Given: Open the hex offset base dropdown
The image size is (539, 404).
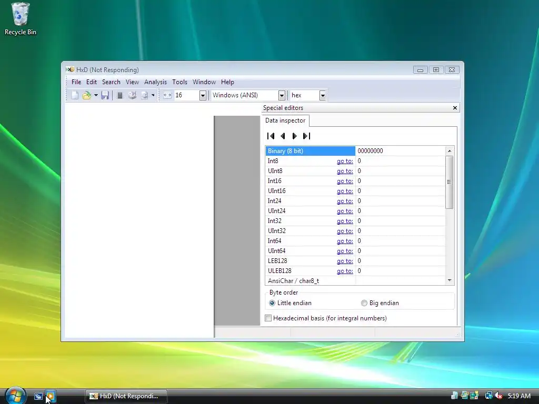Looking at the screenshot, I should coord(323,96).
